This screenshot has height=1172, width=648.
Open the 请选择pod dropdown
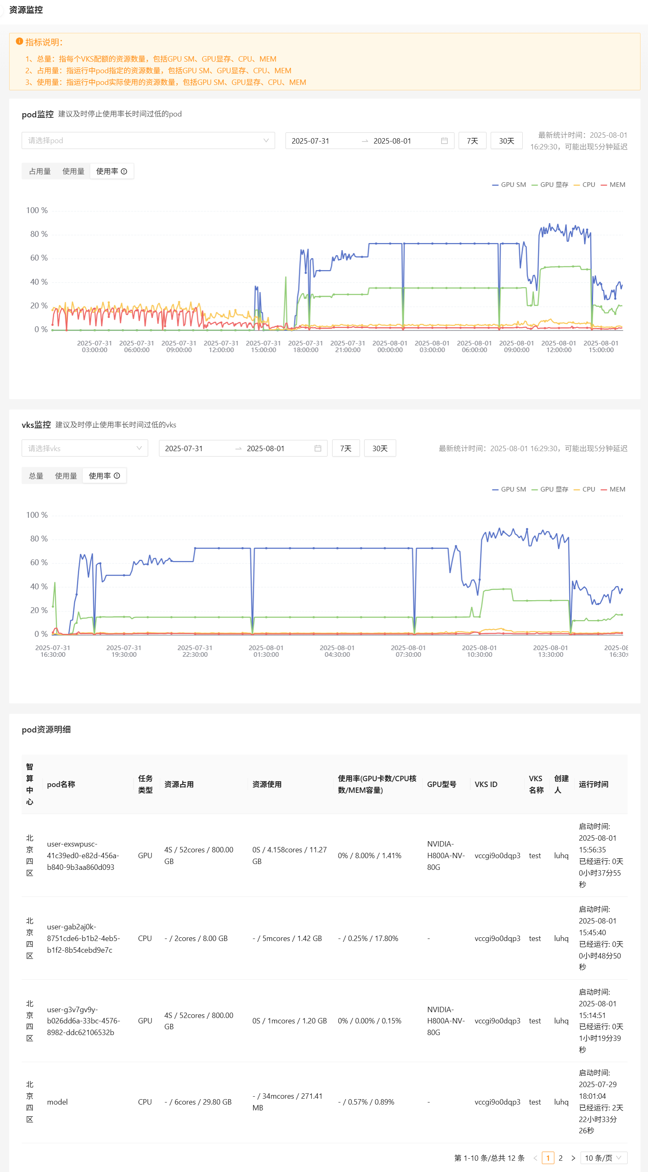[148, 141]
